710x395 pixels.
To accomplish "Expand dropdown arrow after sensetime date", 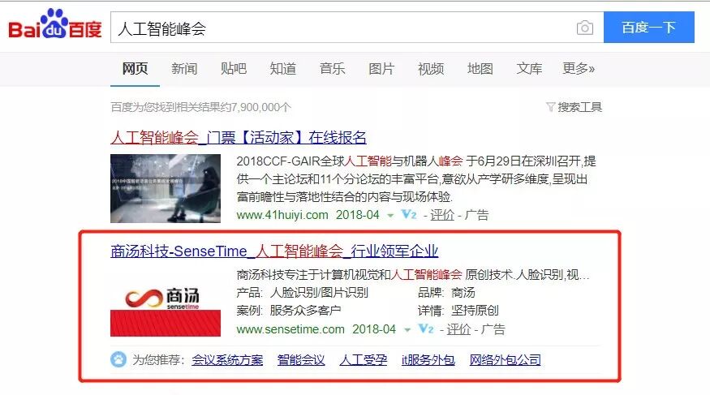I will 407,330.
